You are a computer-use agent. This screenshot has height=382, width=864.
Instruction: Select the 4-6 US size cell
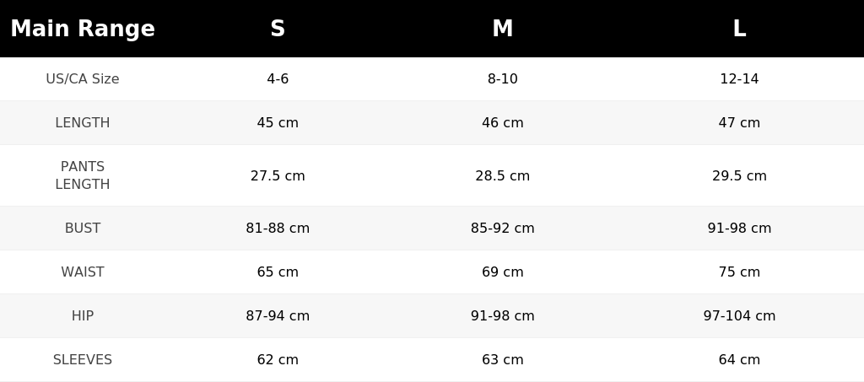pyautogui.click(x=278, y=78)
